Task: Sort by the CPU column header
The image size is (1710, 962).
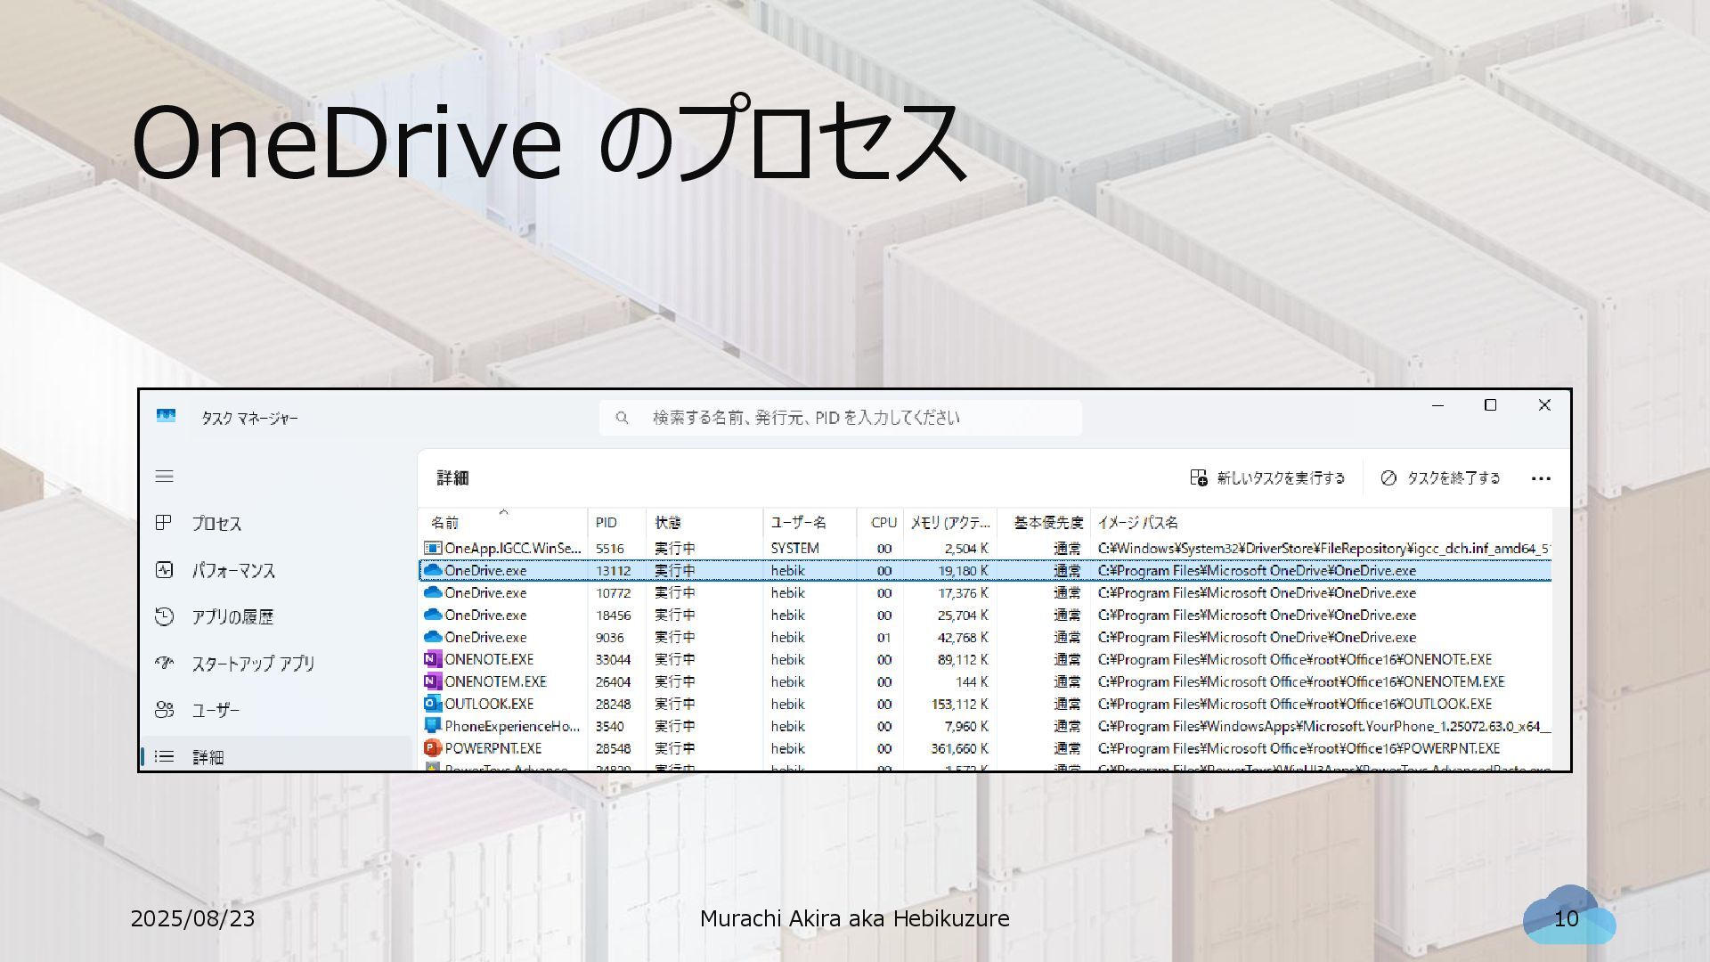Action: [x=880, y=522]
